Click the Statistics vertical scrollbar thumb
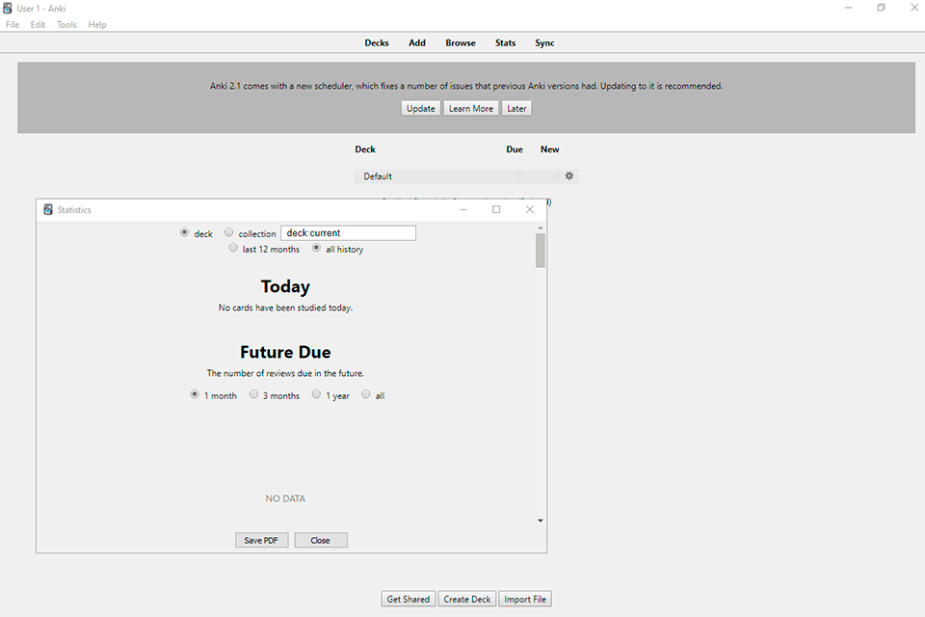 [541, 251]
